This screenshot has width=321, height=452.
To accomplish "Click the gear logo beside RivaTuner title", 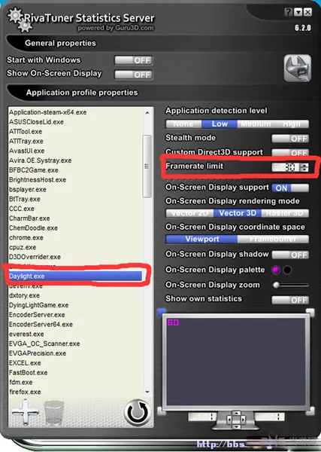I will 19,20.
